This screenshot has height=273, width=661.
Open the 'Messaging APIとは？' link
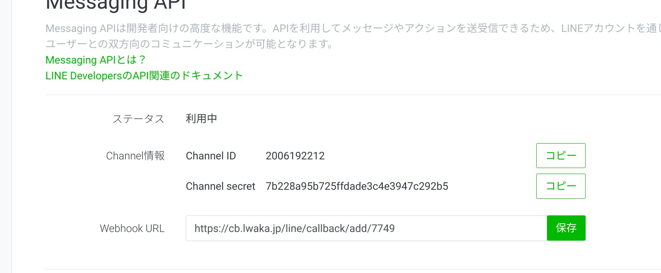coord(95,60)
